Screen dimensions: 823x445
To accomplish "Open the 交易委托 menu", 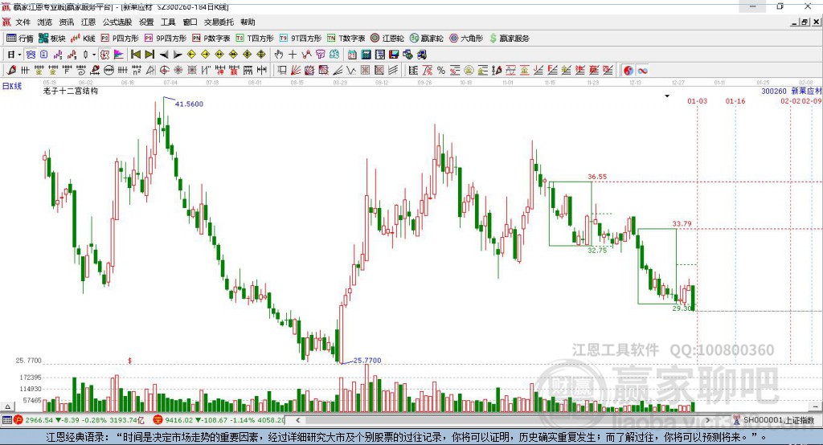I will pos(219,22).
